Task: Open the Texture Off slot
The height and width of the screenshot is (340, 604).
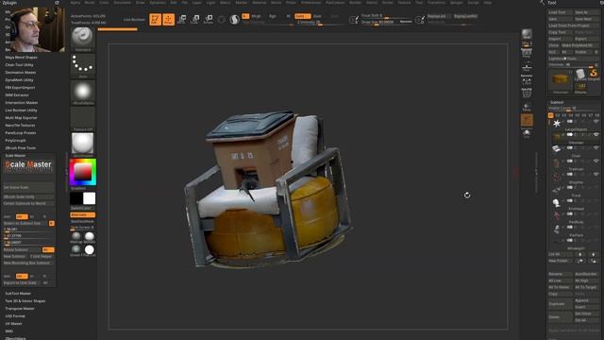Action: coord(83,119)
